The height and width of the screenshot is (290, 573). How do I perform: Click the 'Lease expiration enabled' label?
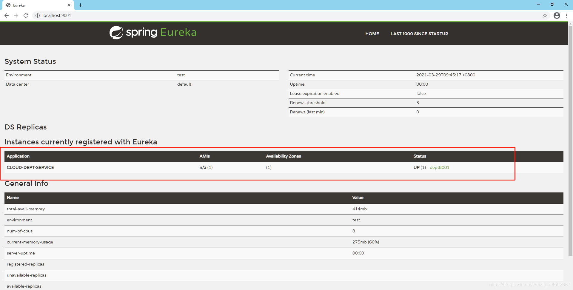tap(315, 93)
